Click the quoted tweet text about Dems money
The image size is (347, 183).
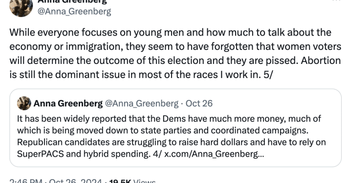point(172,136)
